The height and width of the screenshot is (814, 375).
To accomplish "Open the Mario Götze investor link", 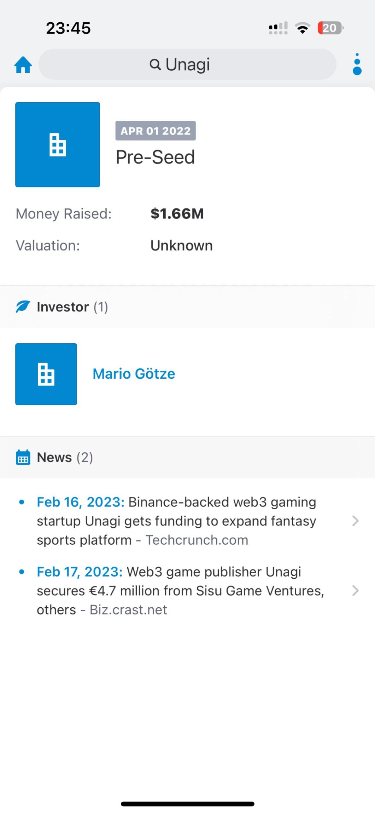I will coord(134,374).
